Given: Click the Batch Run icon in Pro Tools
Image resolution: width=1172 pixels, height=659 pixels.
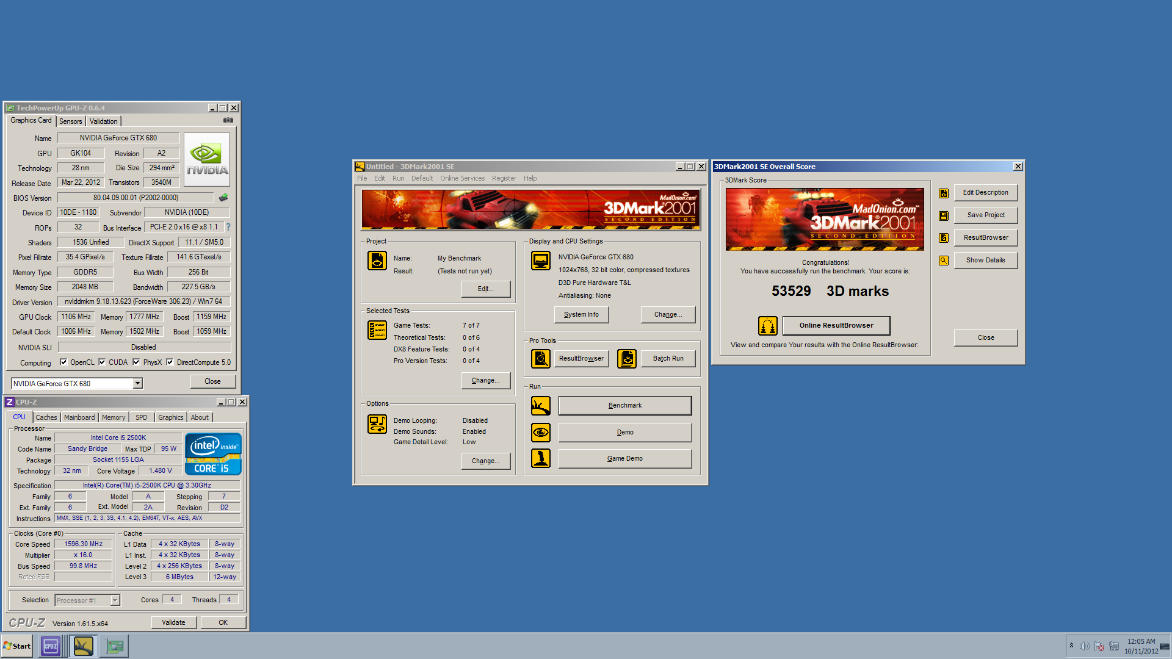Looking at the screenshot, I should point(627,359).
